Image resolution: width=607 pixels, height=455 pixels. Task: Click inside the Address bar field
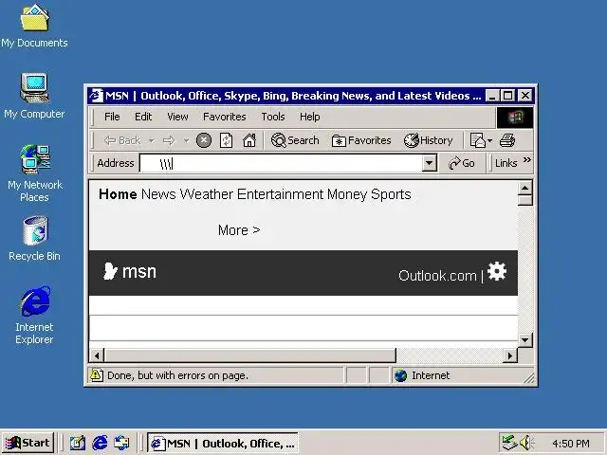point(281,163)
